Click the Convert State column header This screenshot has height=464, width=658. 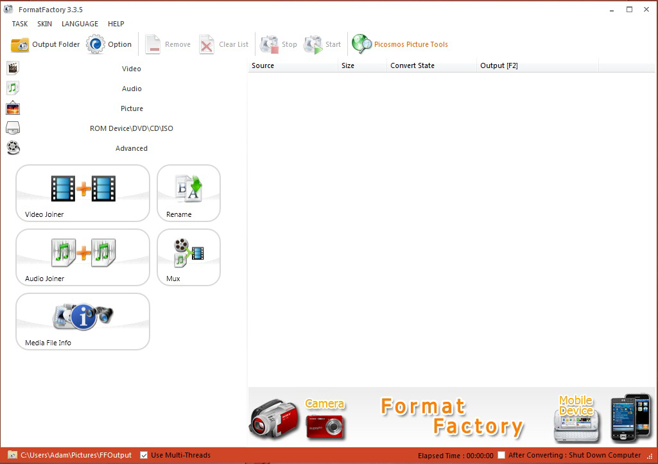432,65
